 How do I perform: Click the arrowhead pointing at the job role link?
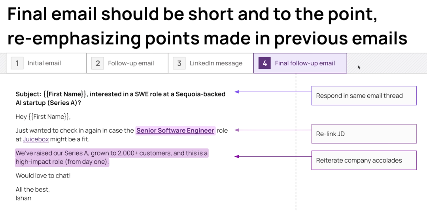coord(237,130)
